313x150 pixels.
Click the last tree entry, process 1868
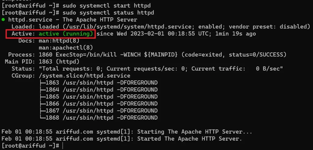[x=98, y=117]
